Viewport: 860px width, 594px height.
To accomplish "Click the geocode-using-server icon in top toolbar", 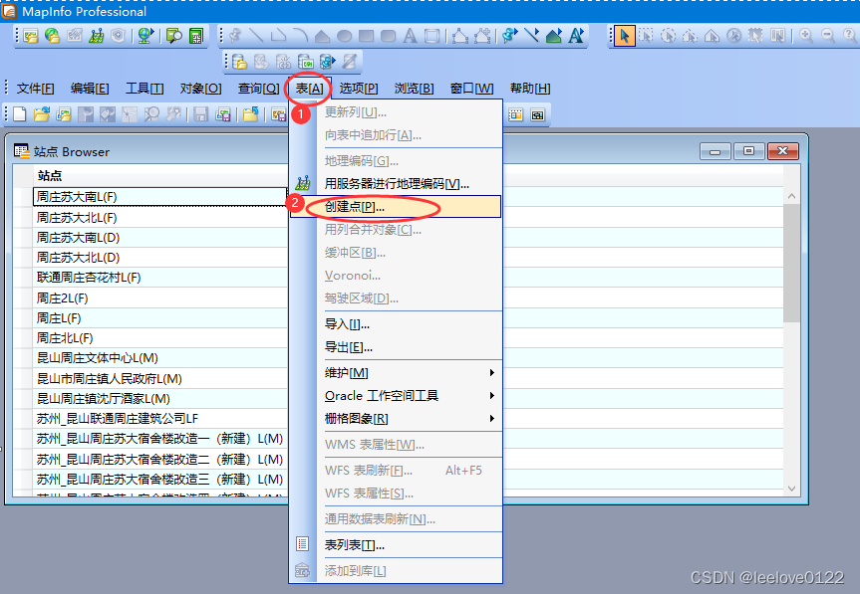I will pyautogui.click(x=97, y=36).
